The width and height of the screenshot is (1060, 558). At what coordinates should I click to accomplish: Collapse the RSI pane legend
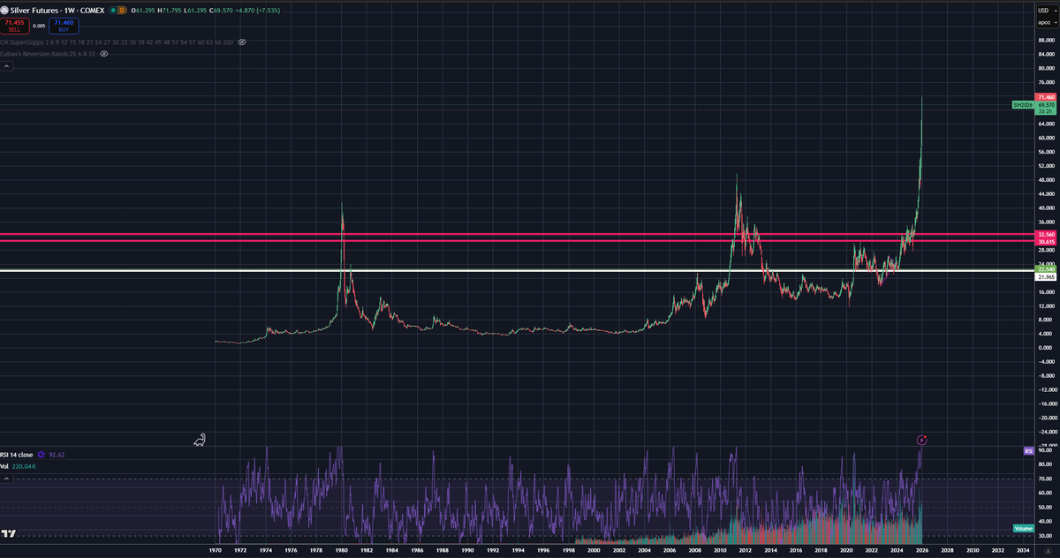tap(6, 479)
